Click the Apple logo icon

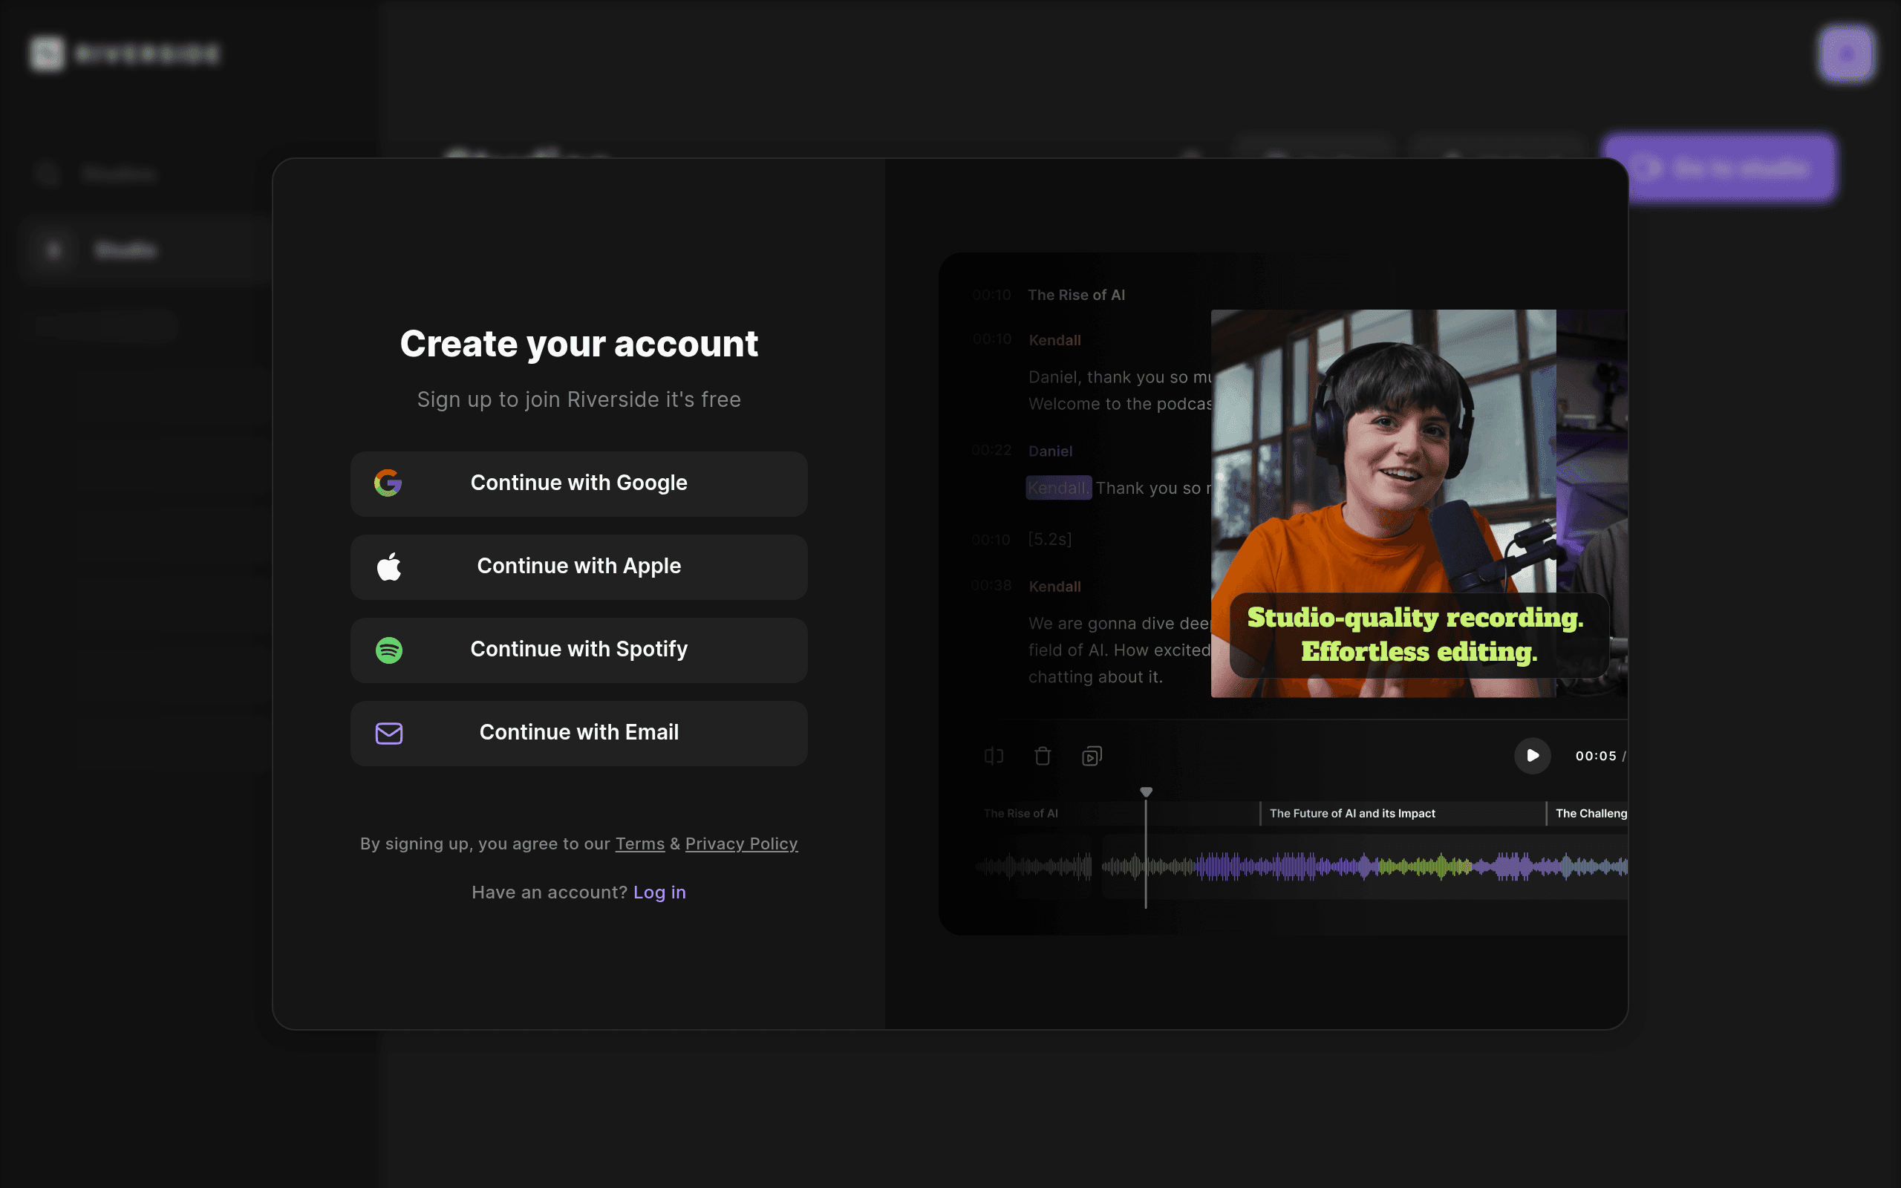[x=388, y=567]
